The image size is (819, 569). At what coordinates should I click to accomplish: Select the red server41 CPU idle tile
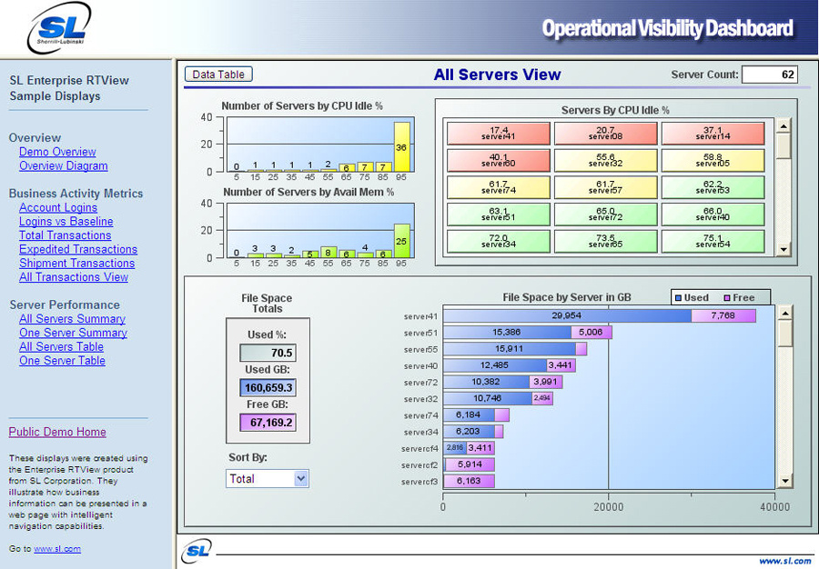(499, 134)
